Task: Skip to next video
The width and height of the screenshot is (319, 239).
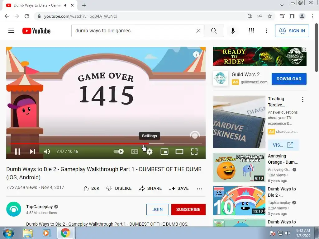Action: [x=32, y=152]
